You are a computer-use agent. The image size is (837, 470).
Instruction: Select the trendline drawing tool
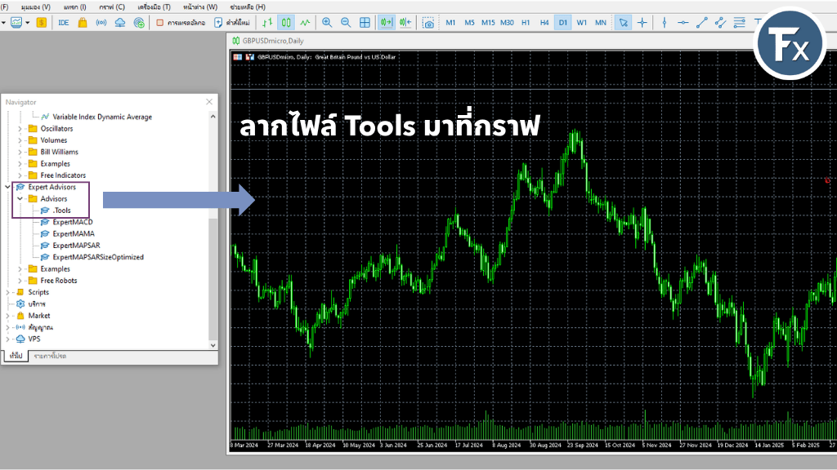[x=700, y=22]
